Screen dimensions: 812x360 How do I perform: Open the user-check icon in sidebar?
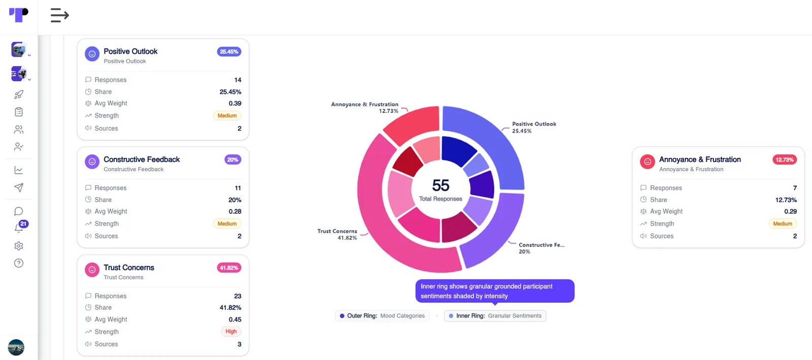pyautogui.click(x=19, y=147)
